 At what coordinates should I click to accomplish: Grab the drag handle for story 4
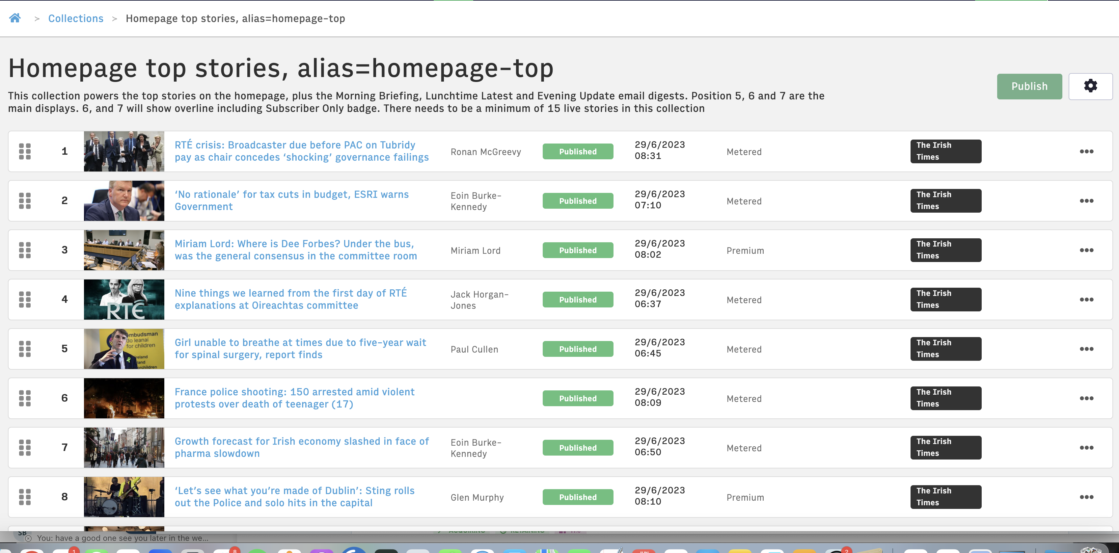(x=25, y=300)
